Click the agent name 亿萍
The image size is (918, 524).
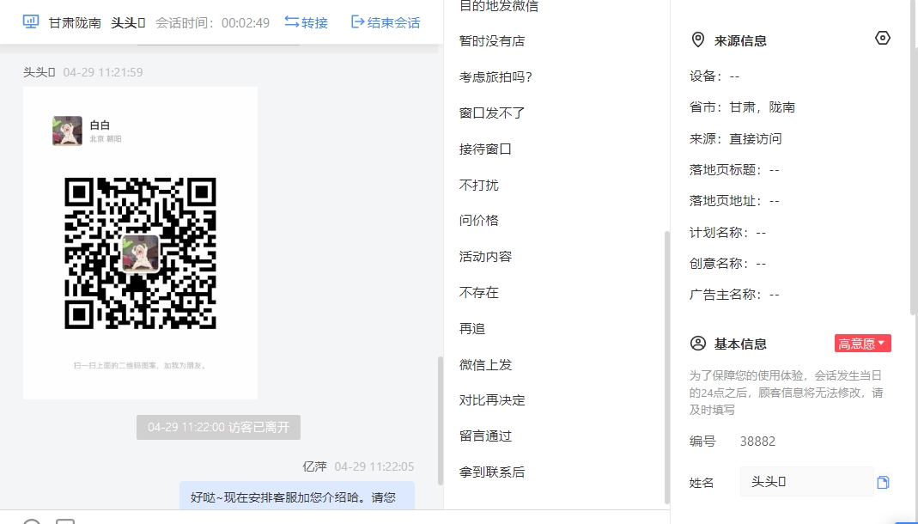(314, 466)
